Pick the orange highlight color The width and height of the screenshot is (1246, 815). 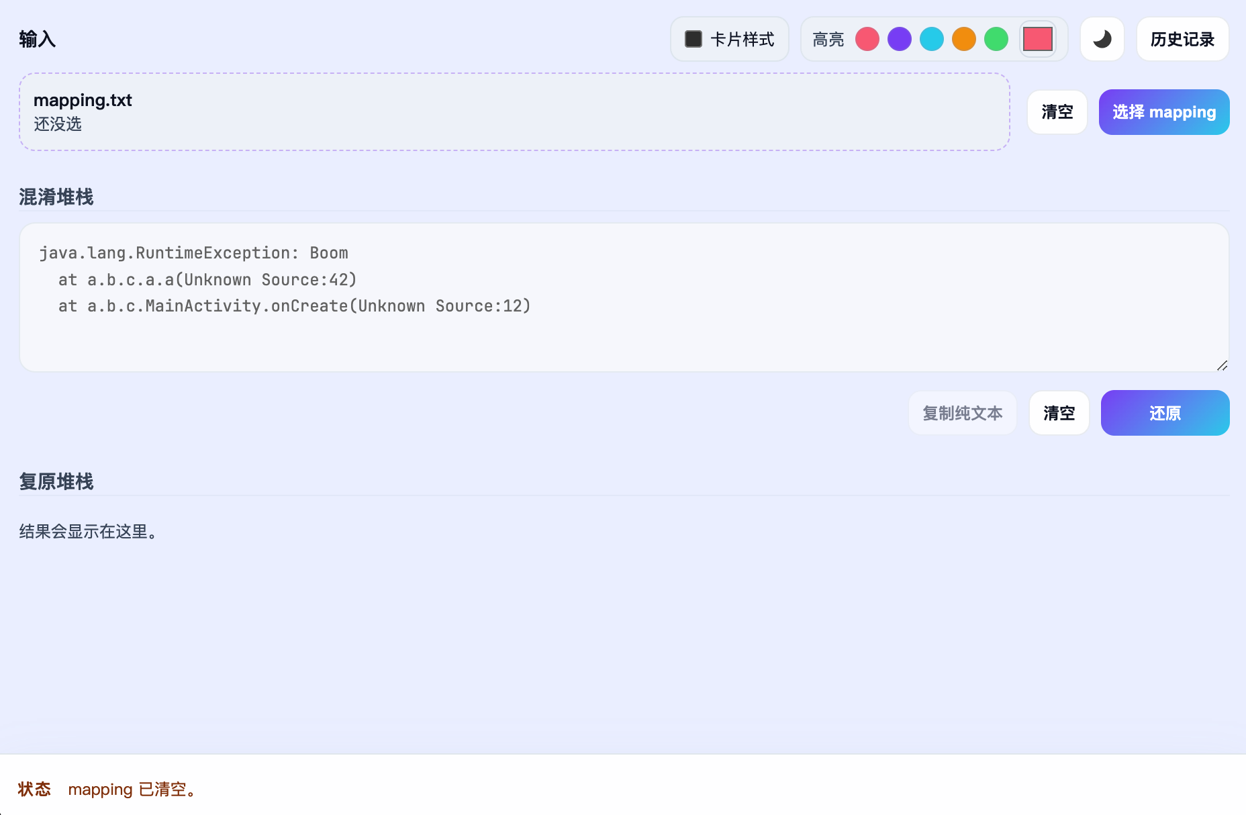(964, 39)
